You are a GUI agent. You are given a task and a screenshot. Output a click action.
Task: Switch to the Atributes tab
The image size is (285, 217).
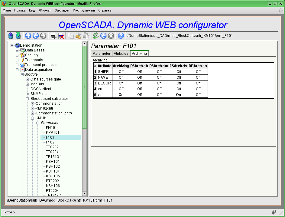tap(121, 54)
